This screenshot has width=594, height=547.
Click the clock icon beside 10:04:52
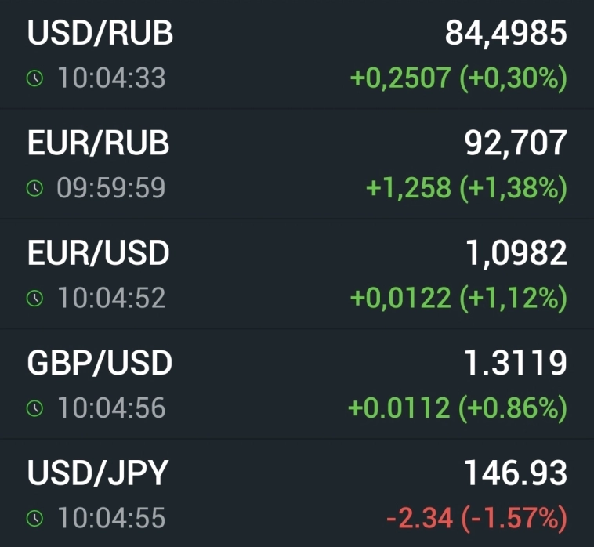tap(34, 298)
